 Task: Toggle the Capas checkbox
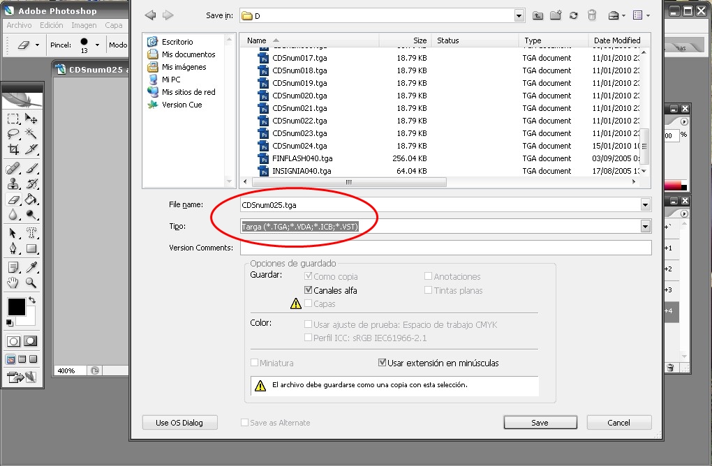(309, 303)
